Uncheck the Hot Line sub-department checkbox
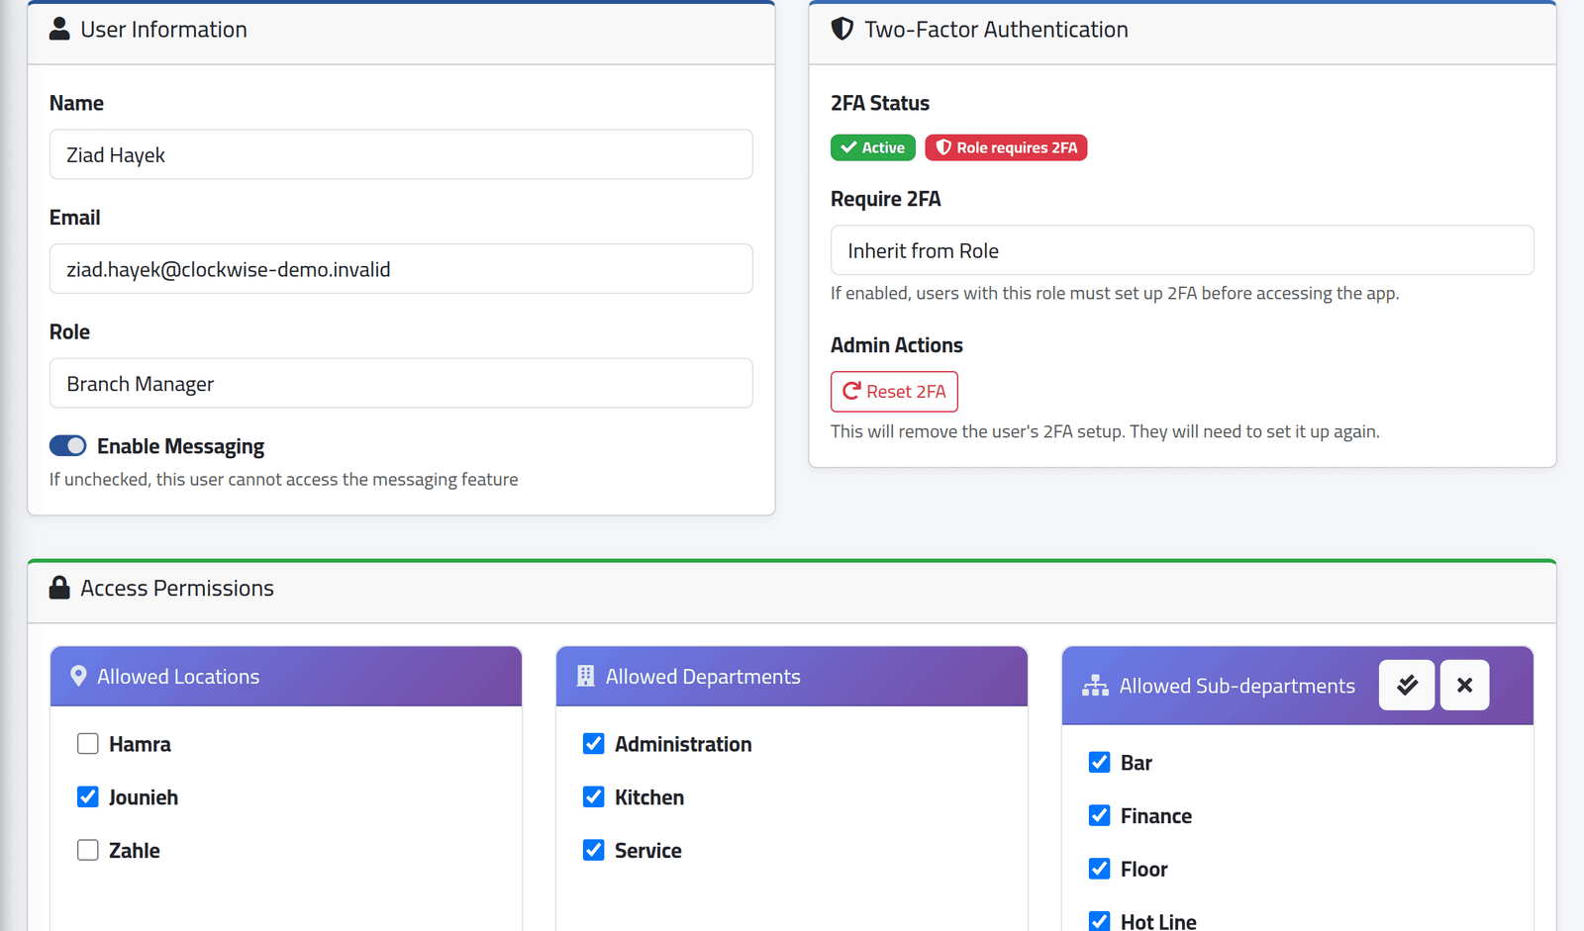Screen dimensions: 1584x931 pyautogui.click(x=1100, y=921)
